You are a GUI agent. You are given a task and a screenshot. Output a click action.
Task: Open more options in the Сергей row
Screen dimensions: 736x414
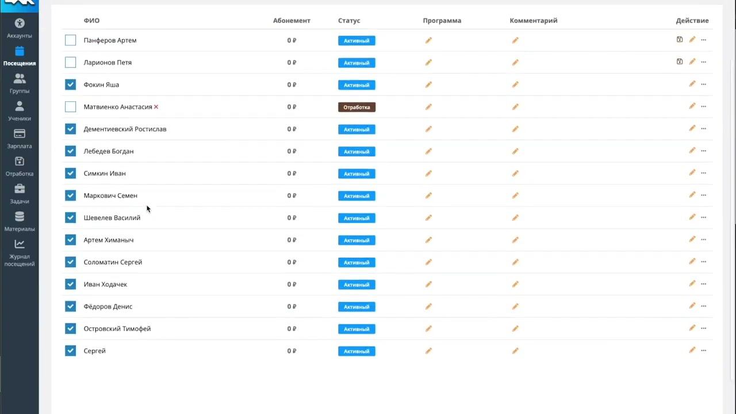click(x=703, y=351)
